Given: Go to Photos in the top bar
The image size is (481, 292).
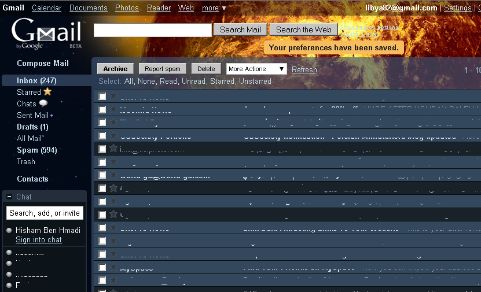Looking at the screenshot, I should 127,8.
